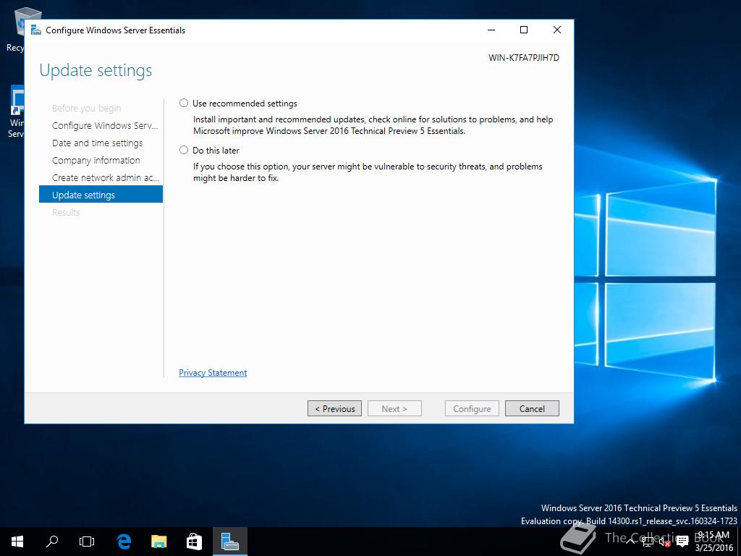Click the Configure button
The image size is (741, 556).
click(472, 408)
